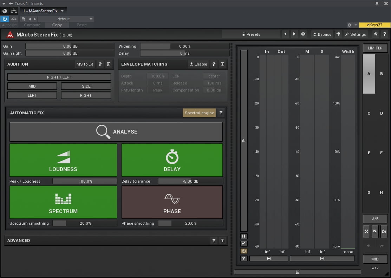The image size is (391, 278).
Task: Pause metering with the pause icon
Action: [244, 236]
